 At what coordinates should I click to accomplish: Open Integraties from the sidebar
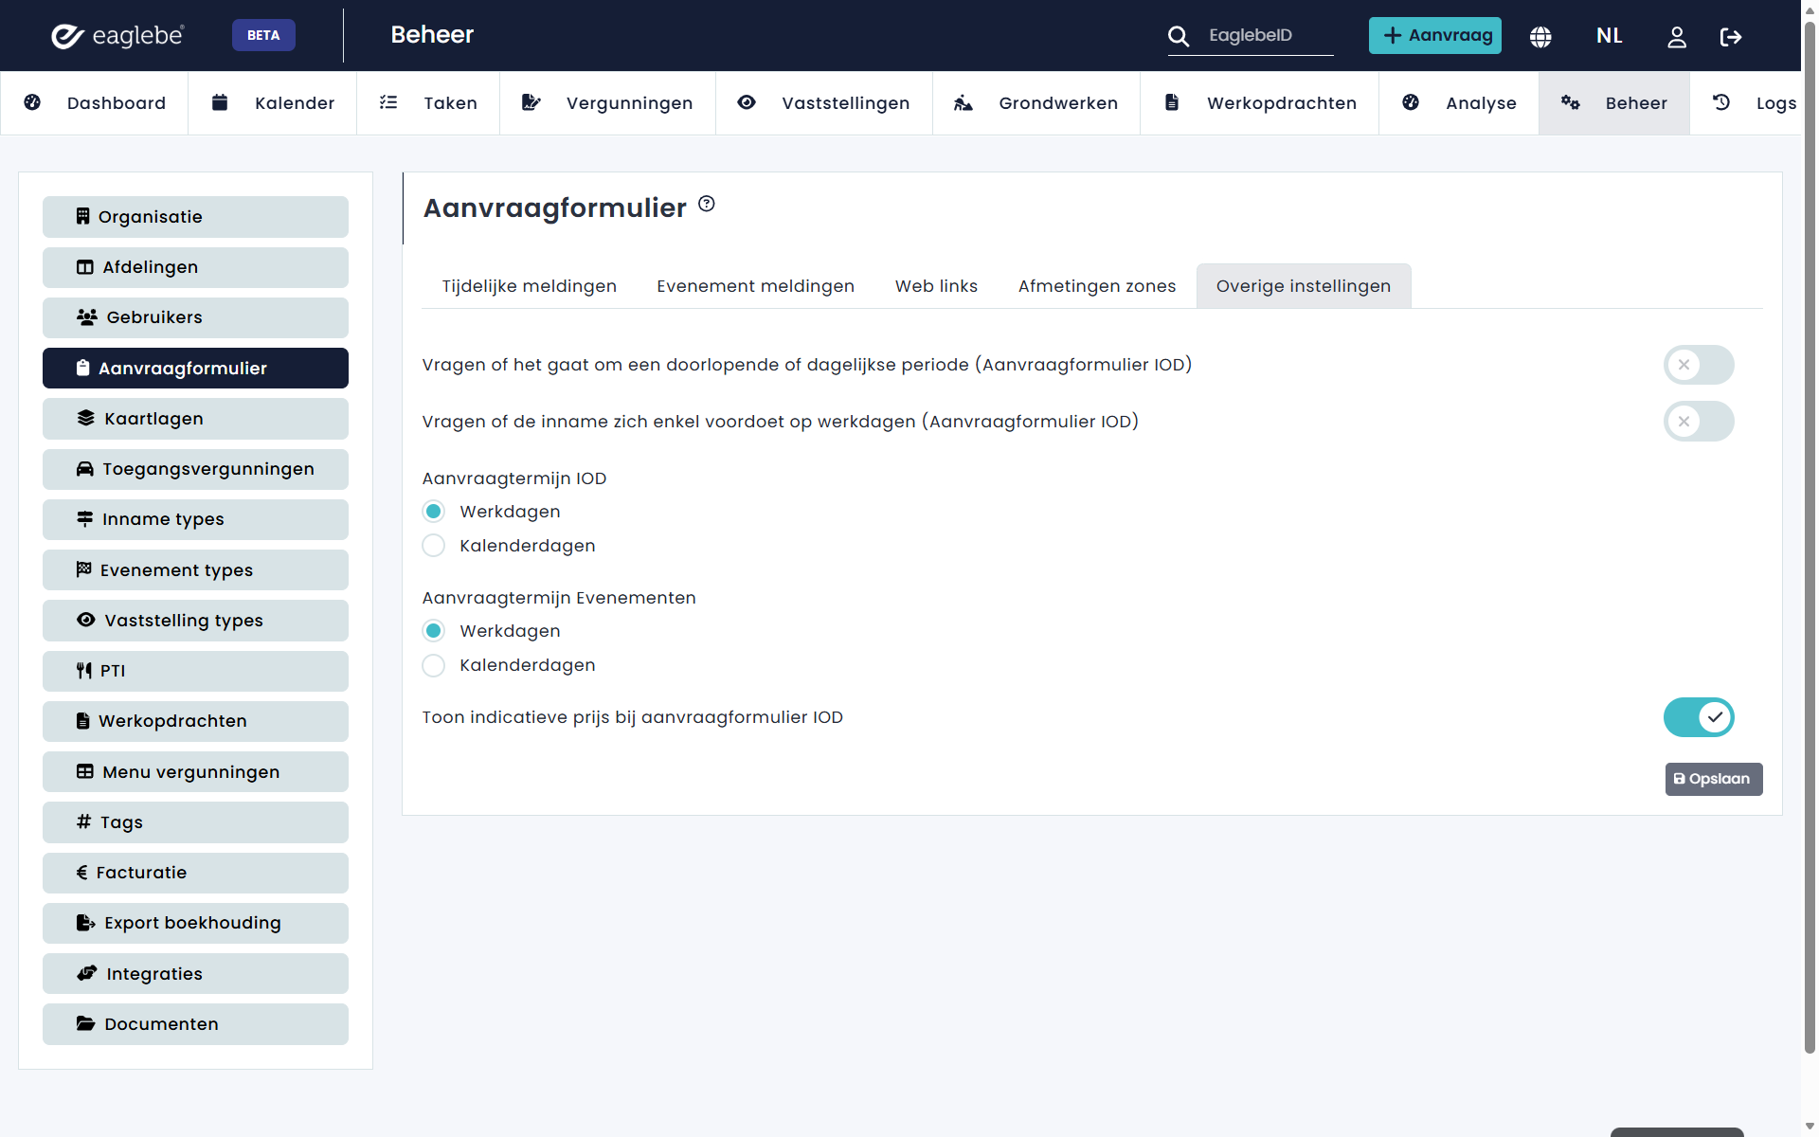[195, 974]
